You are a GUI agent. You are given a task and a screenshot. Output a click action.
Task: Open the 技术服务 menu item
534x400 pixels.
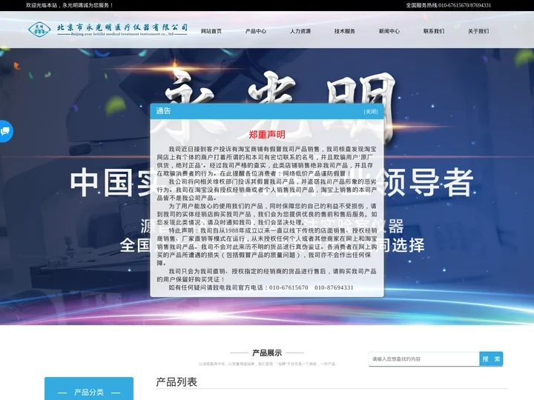pyautogui.click(x=345, y=31)
